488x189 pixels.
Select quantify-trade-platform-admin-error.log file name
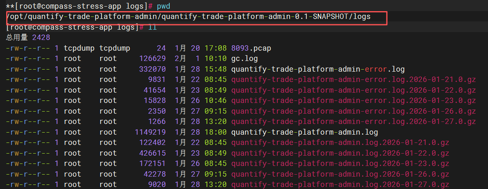[318, 69]
